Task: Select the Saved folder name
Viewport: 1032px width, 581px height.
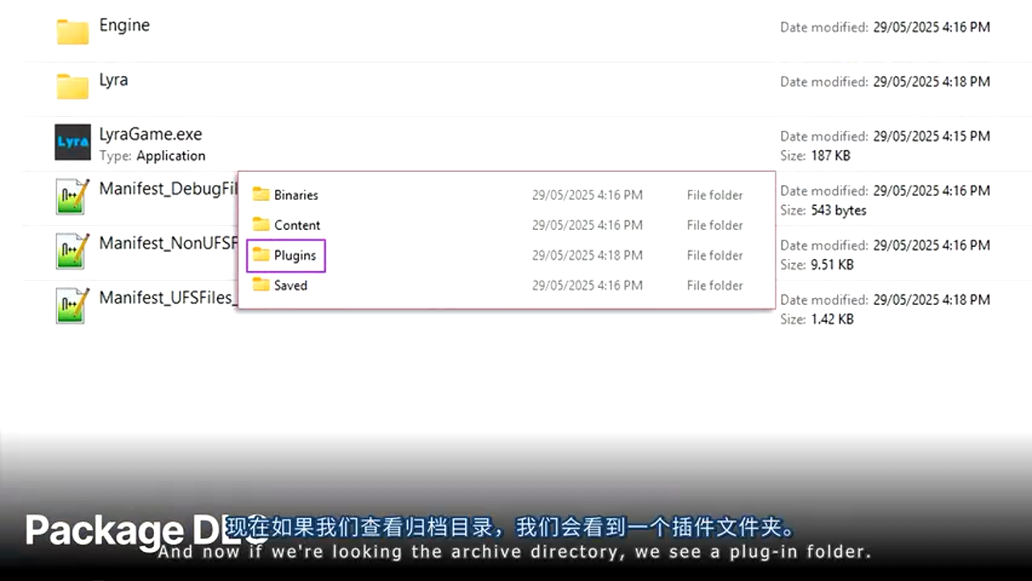Action: point(290,286)
